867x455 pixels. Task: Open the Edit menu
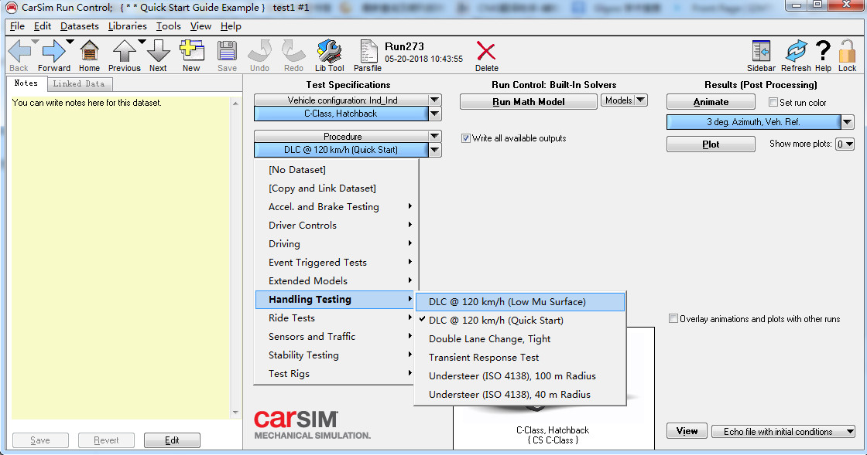pos(42,26)
